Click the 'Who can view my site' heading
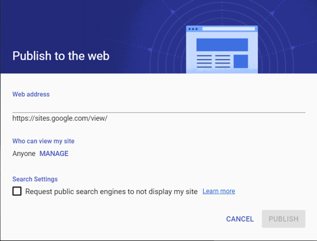 point(43,141)
